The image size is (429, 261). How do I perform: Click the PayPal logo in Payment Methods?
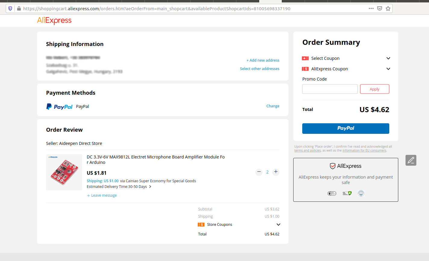click(x=59, y=106)
